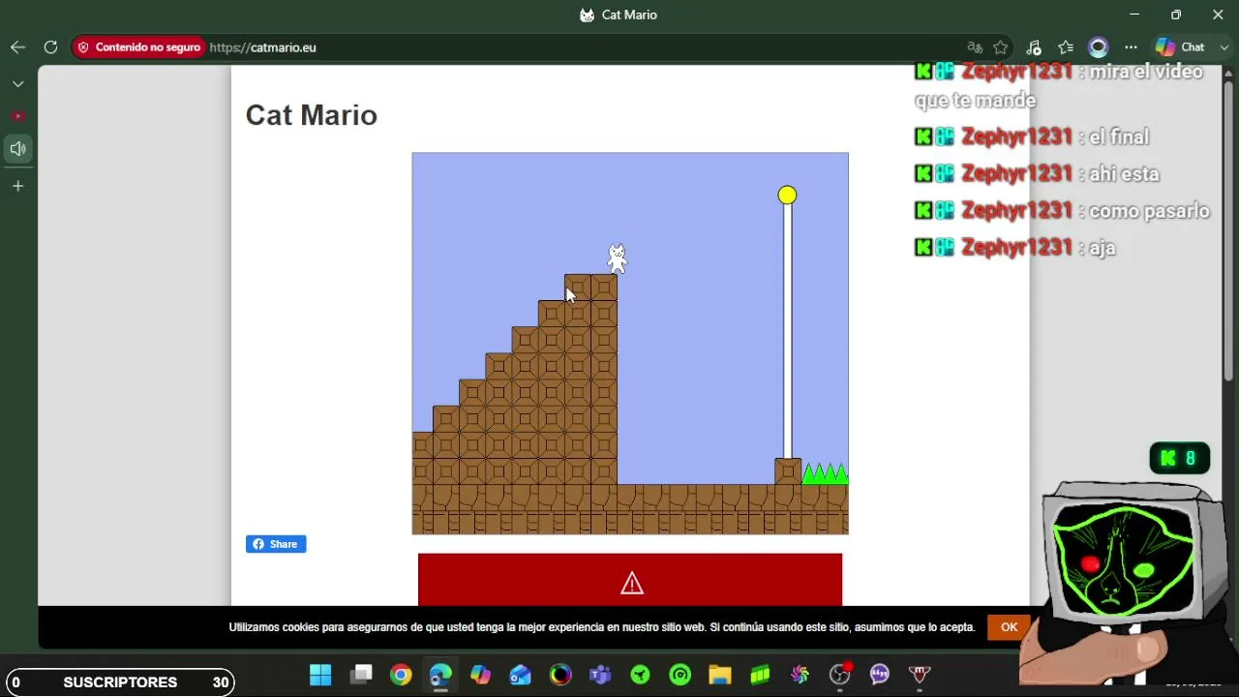Reload the catmario.eu page
The height and width of the screenshot is (697, 1239).
click(50, 47)
